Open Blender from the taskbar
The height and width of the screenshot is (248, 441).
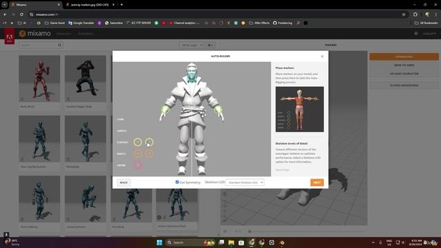pos(282,242)
